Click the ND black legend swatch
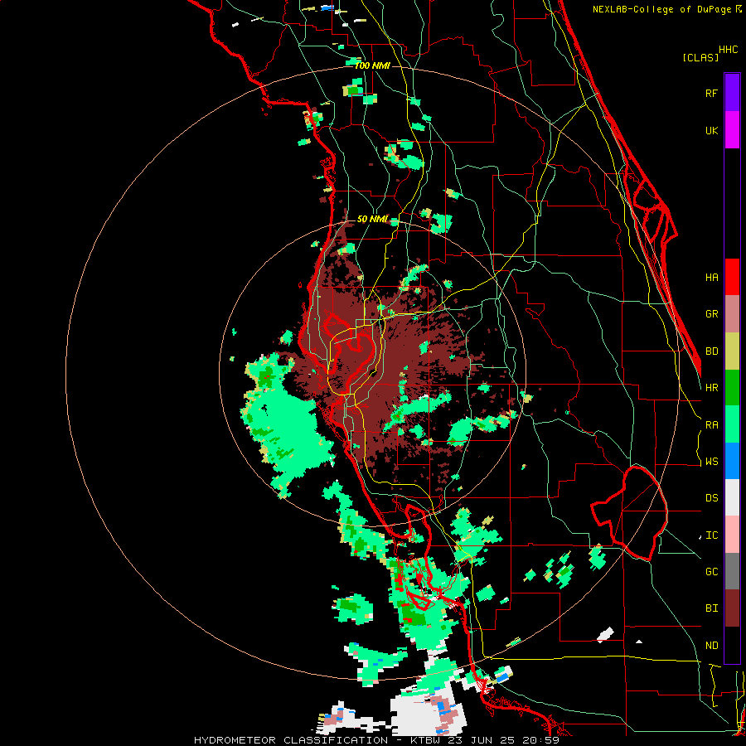The width and height of the screenshot is (746, 746). pos(732,645)
